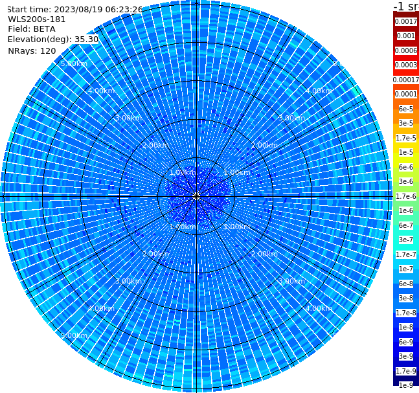419x393 pixels.
Task: Select the WLS200s-181 instrument label
Action: pos(37,19)
